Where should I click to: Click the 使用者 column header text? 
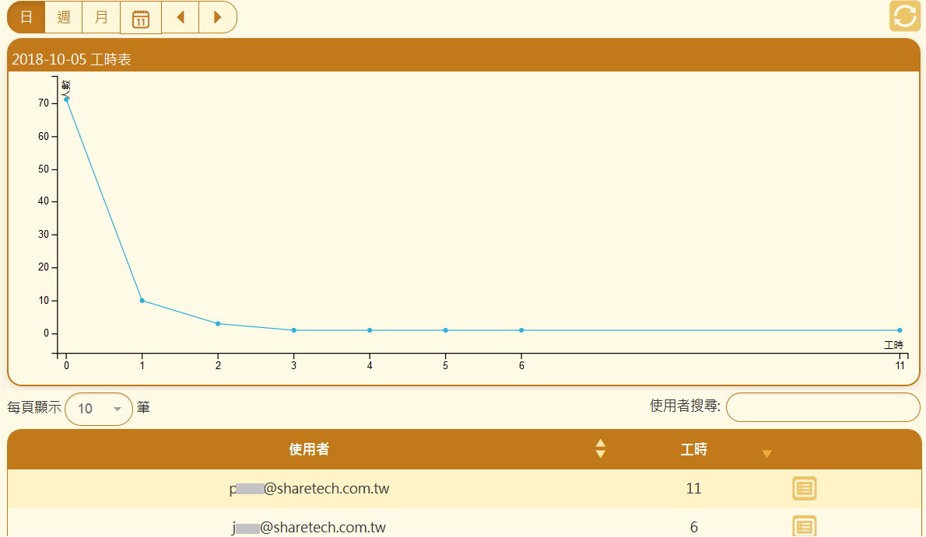pyautogui.click(x=309, y=449)
